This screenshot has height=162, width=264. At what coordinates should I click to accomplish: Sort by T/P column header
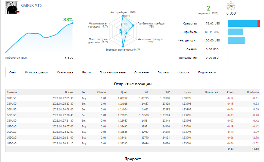point(168,92)
